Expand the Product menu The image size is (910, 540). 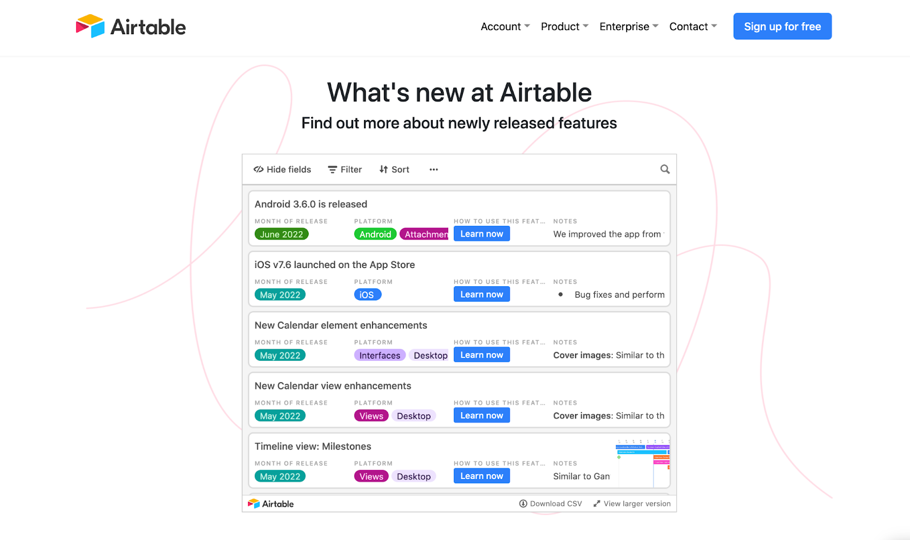[564, 27]
